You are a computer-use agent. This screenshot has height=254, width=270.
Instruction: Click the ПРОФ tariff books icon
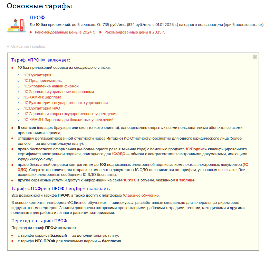pyautogui.click(x=17, y=25)
